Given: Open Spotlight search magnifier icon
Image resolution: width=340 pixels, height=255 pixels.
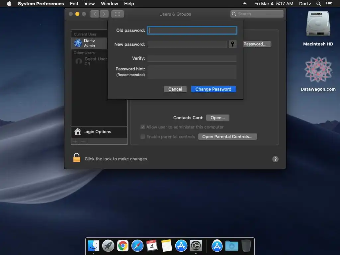Looking at the screenshot, I should [x=318, y=4].
